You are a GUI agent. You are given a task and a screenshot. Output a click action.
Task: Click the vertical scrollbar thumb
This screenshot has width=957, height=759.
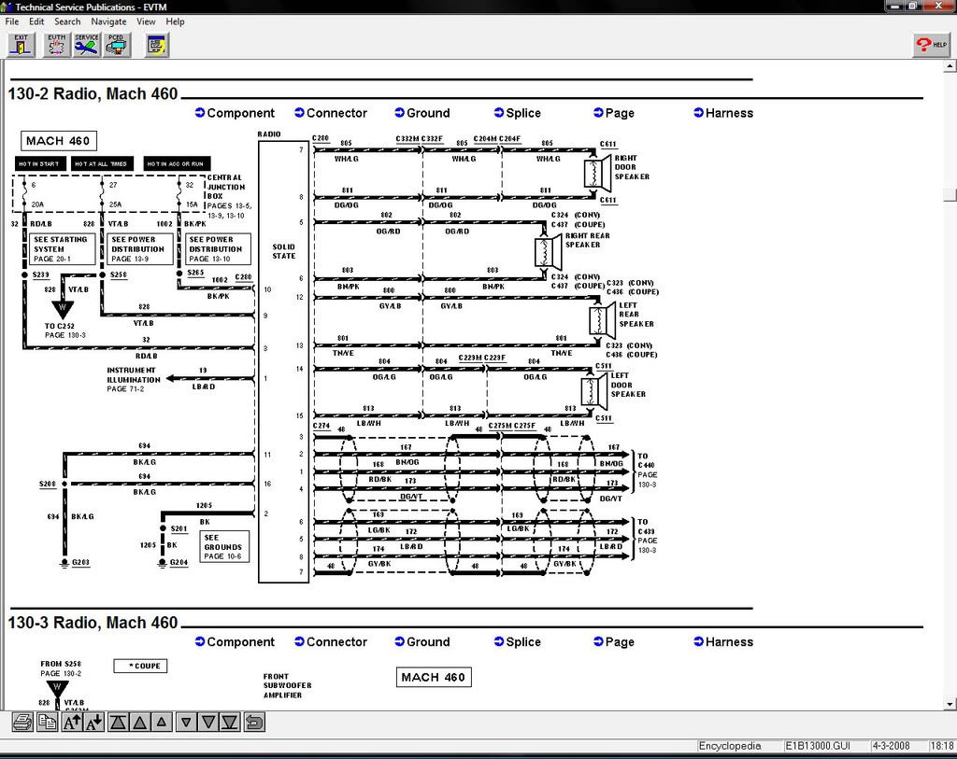coord(950,195)
